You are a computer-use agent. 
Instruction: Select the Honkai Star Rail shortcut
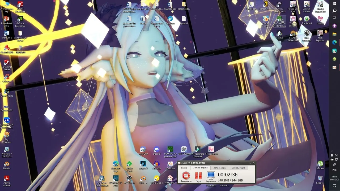[x=293, y=7]
